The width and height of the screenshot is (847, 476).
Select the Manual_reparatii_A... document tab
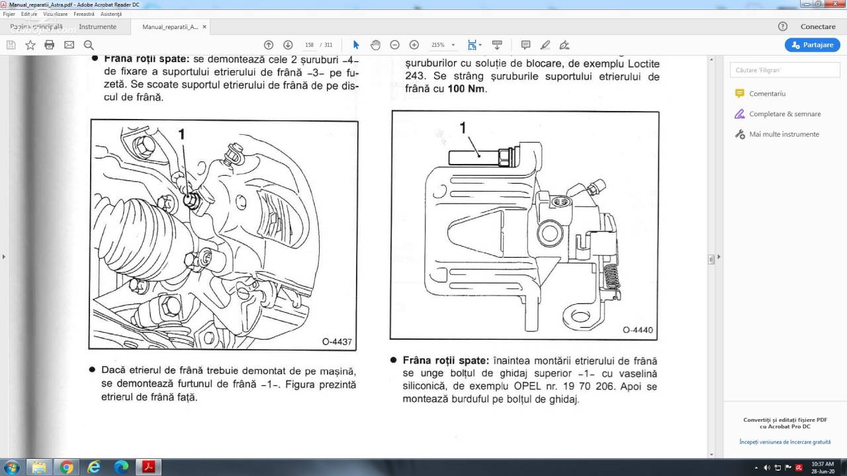point(169,27)
